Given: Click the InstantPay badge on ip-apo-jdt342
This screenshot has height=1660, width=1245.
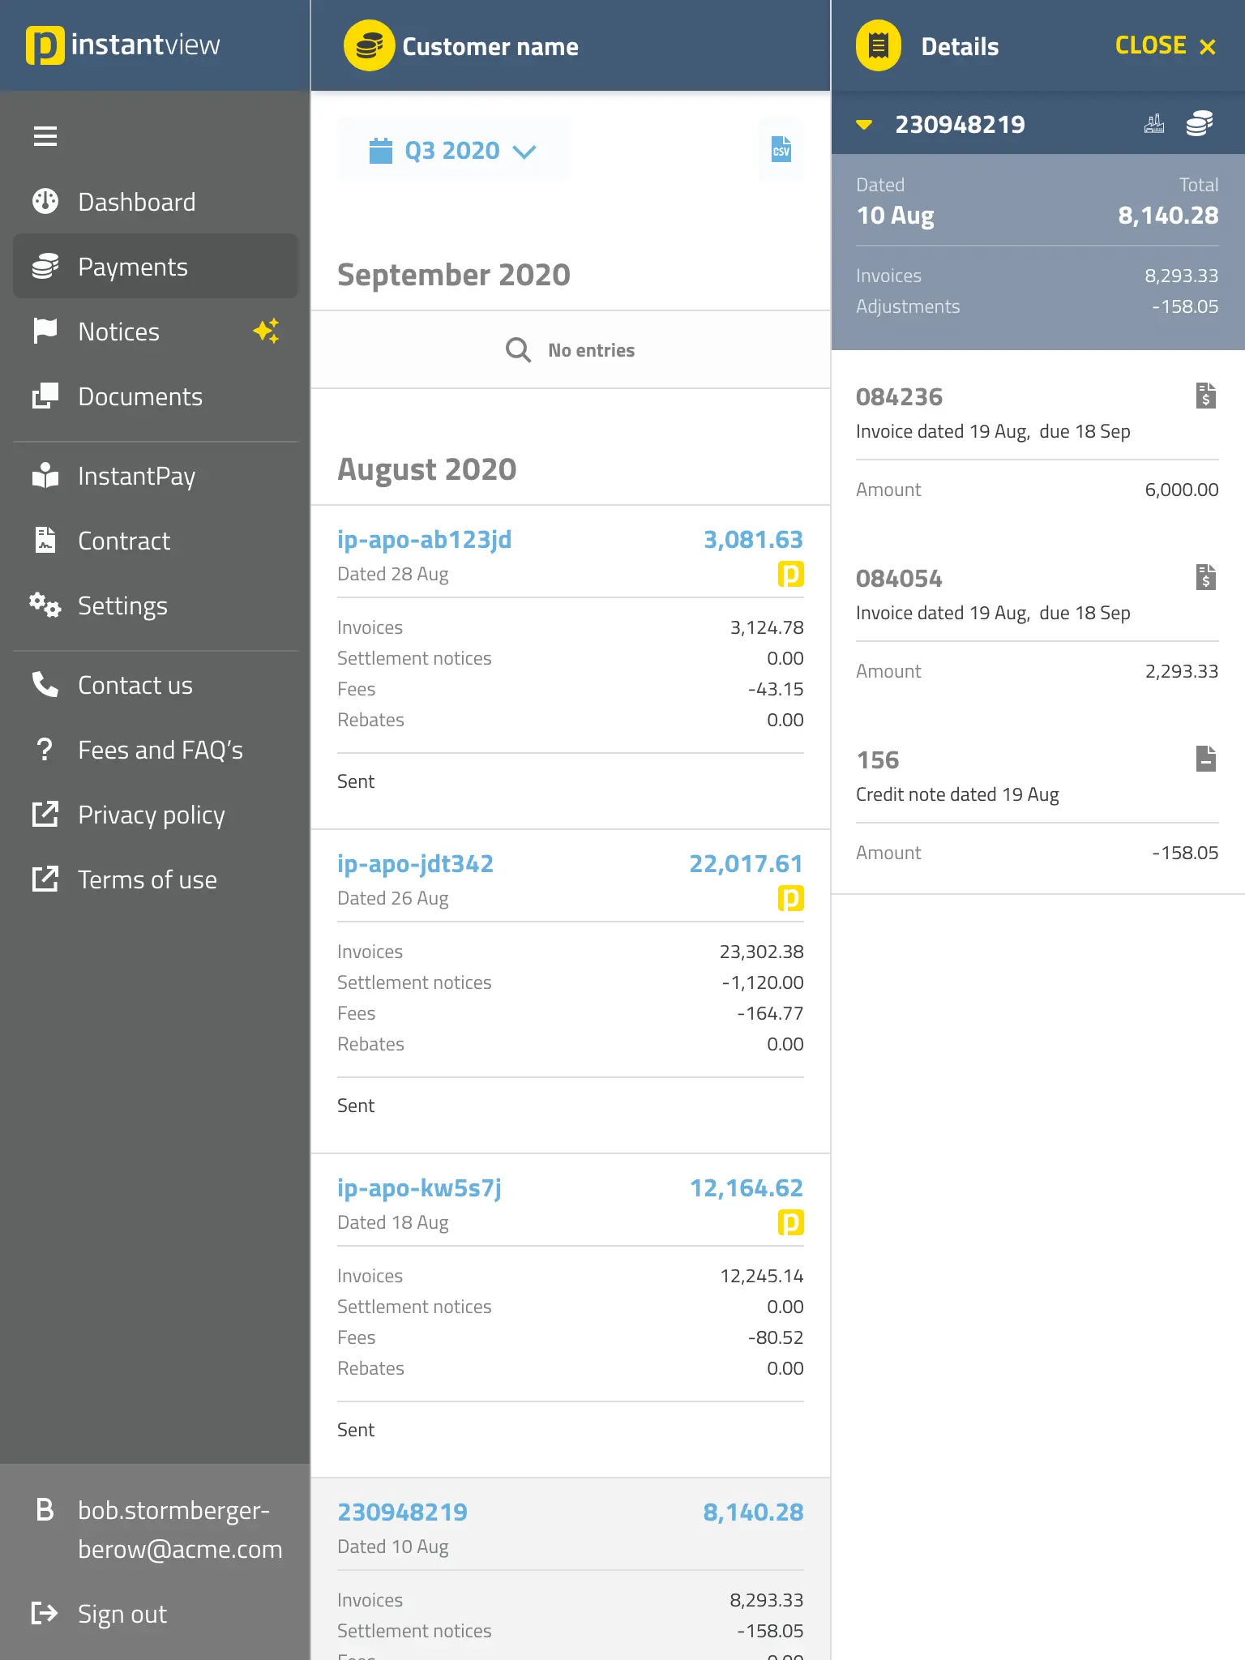Looking at the screenshot, I should [x=790, y=898].
